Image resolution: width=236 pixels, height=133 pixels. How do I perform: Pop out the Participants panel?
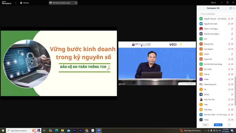pyautogui.click(x=230, y=8)
